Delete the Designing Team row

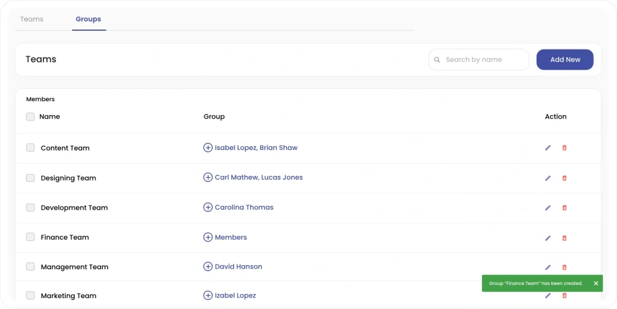(x=564, y=178)
